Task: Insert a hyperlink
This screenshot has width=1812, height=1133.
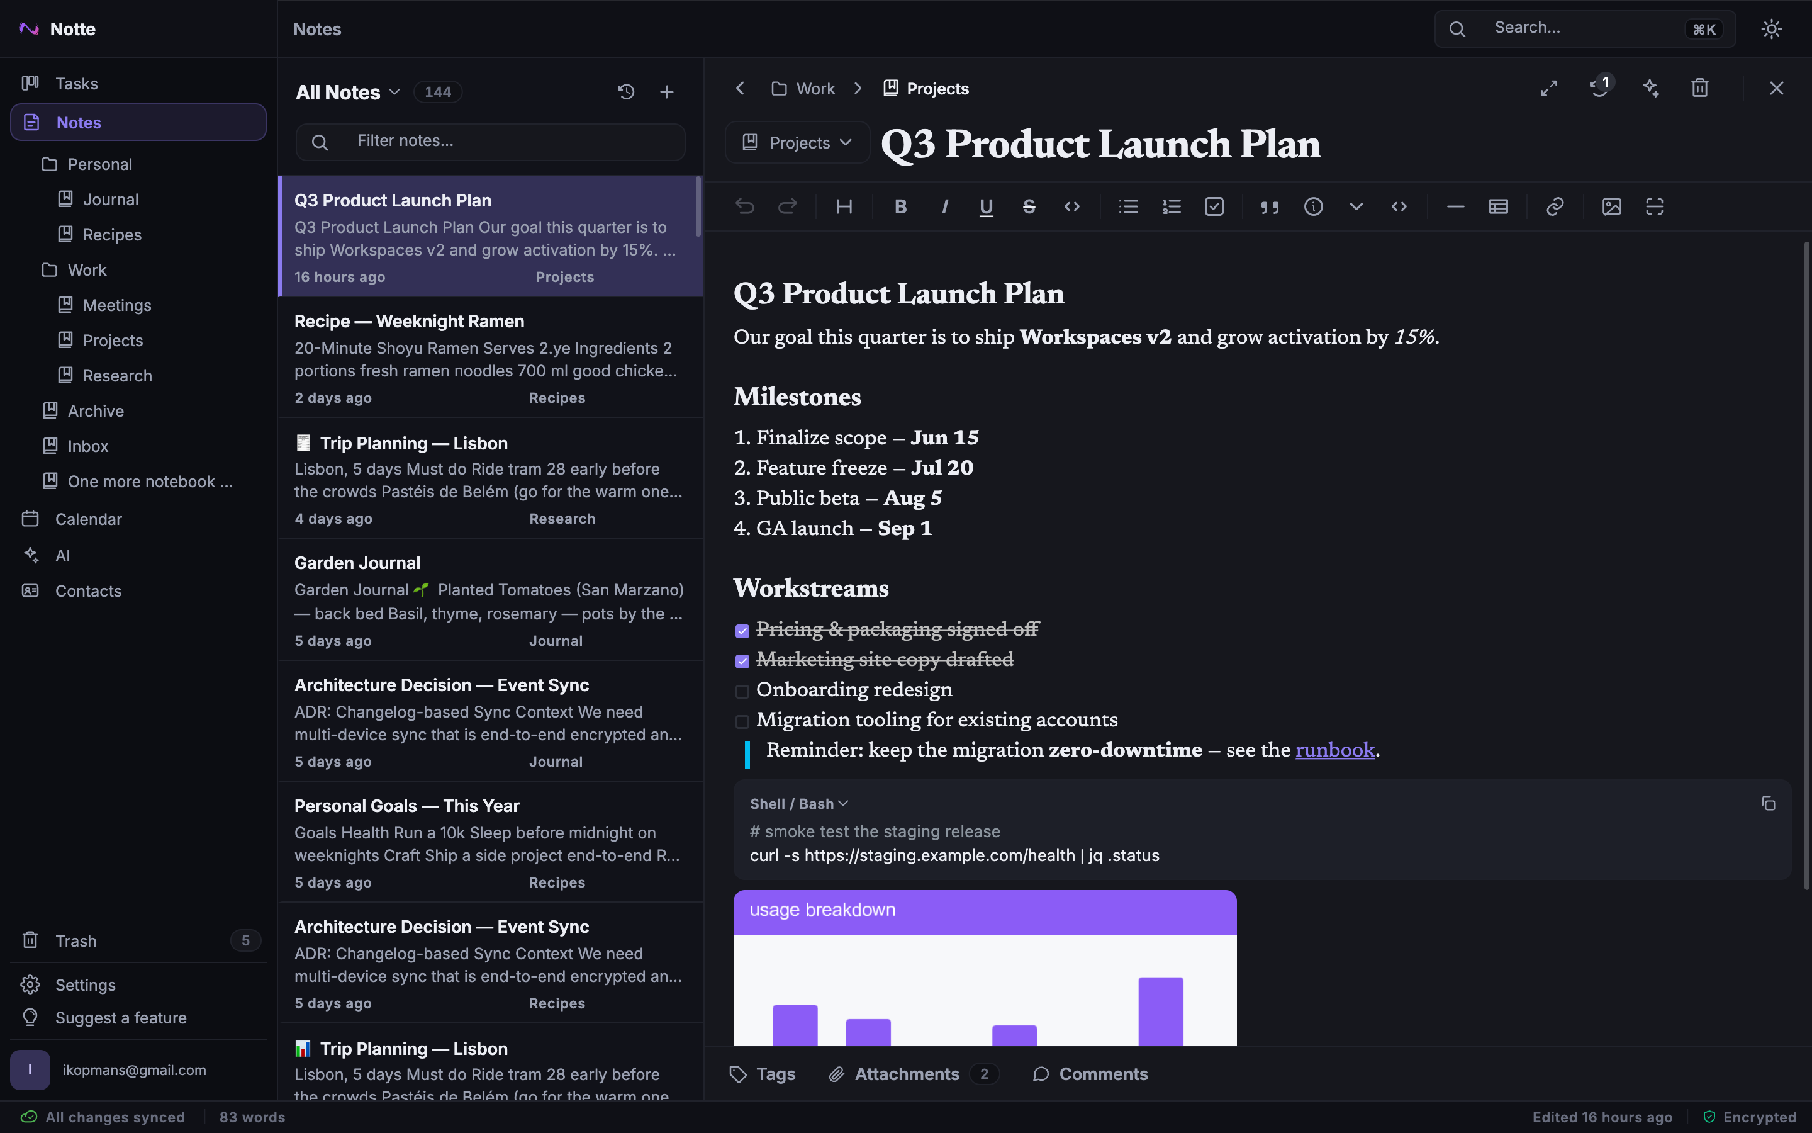Action: click(x=1555, y=206)
